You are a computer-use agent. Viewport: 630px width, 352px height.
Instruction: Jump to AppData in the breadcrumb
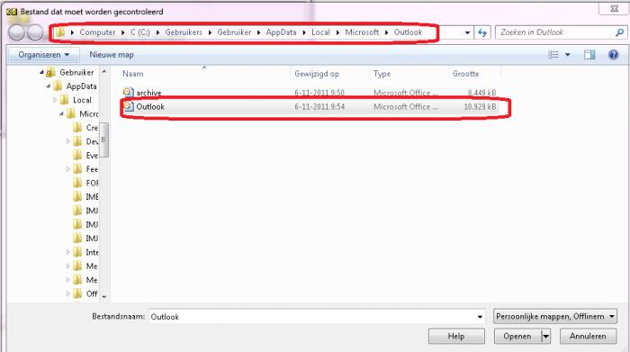tap(281, 32)
